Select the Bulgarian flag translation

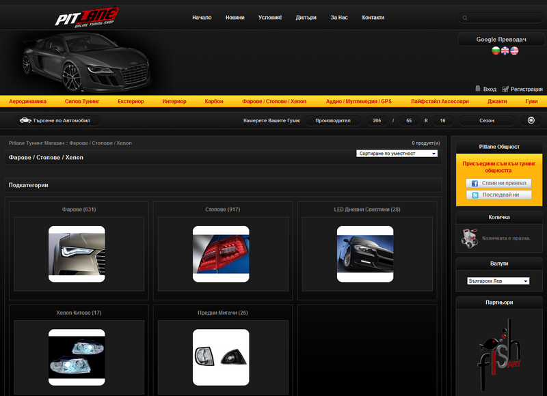tap(495, 51)
